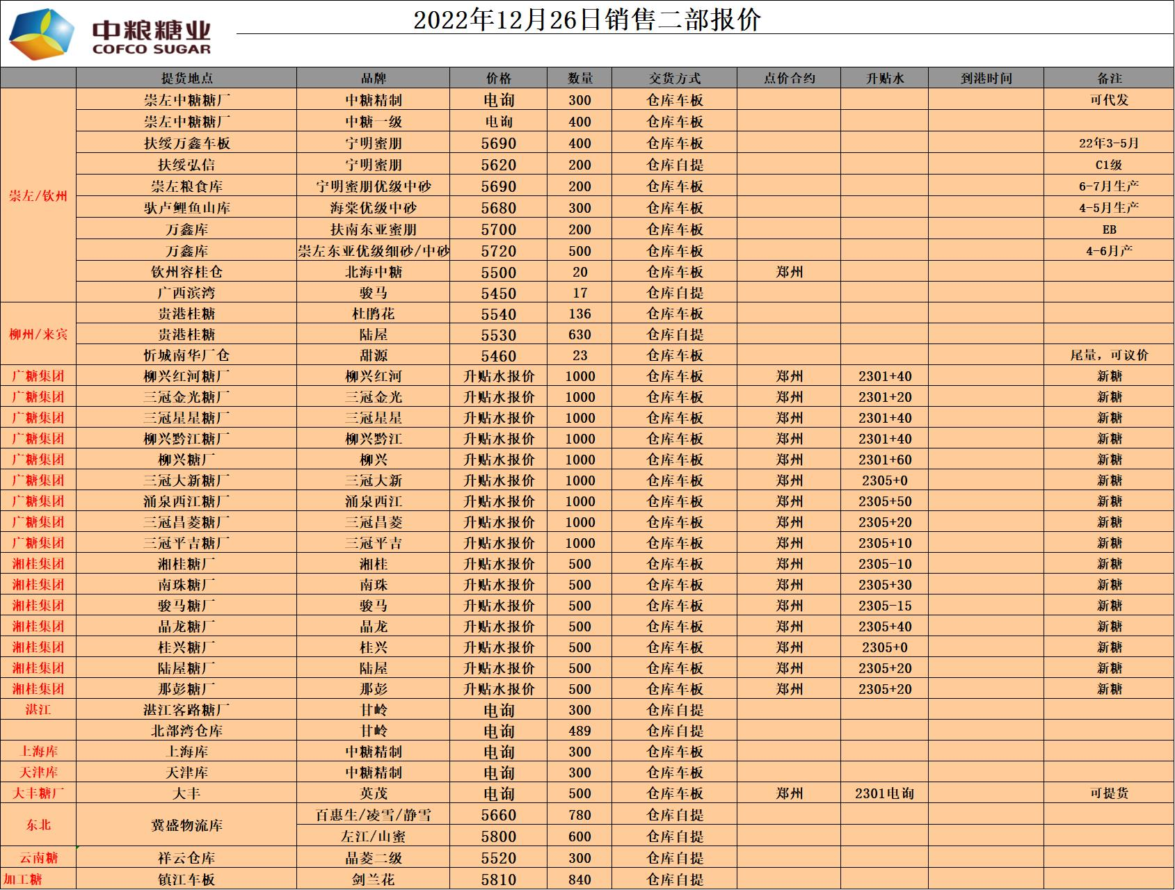
Task: Select the 云南糖 region cell
Action: point(38,858)
